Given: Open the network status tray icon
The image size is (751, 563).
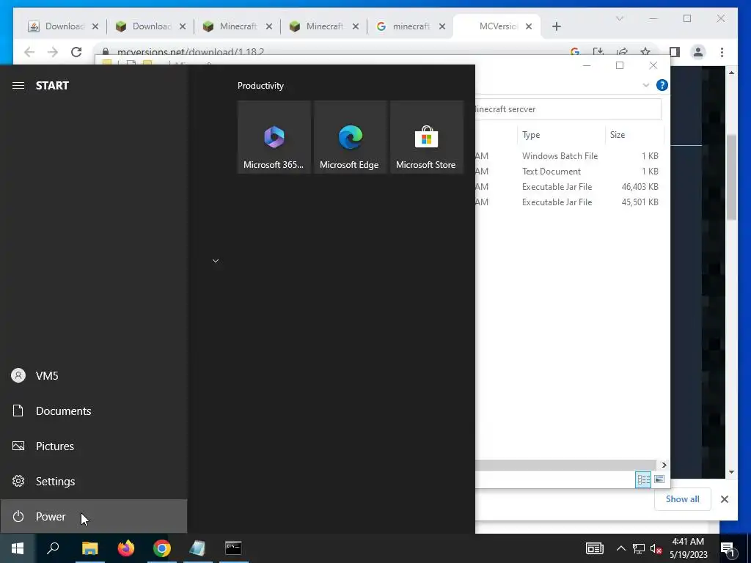Looking at the screenshot, I should [x=639, y=548].
